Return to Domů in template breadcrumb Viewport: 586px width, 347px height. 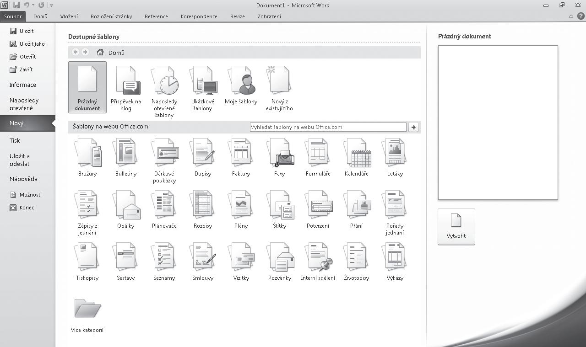111,53
